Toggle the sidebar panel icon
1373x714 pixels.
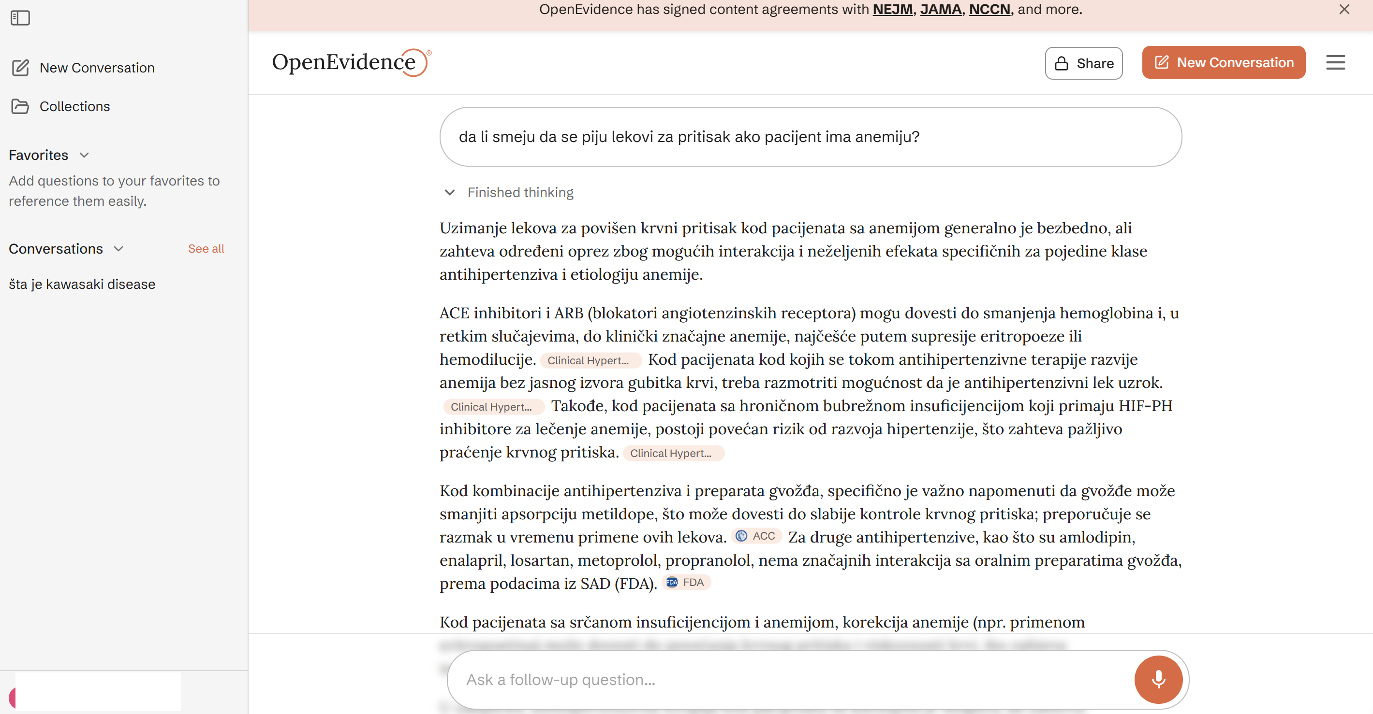(x=20, y=18)
